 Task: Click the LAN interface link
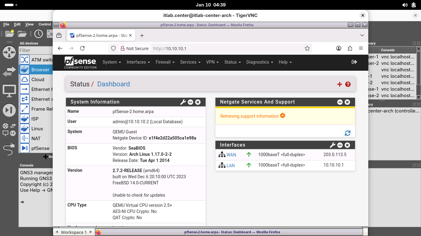pyautogui.click(x=231, y=166)
